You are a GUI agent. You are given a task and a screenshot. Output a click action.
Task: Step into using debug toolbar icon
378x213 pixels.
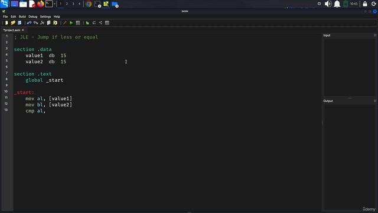coord(100,22)
